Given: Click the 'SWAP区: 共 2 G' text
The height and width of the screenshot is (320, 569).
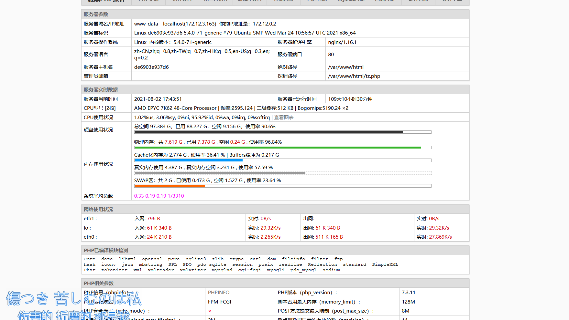Looking at the screenshot, I should (x=153, y=180).
